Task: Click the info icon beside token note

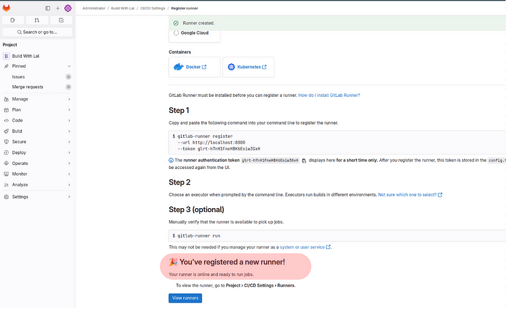Action: tap(171, 160)
